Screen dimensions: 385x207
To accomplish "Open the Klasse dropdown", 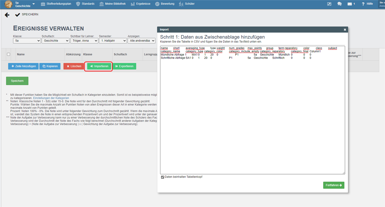I will point(27,41).
